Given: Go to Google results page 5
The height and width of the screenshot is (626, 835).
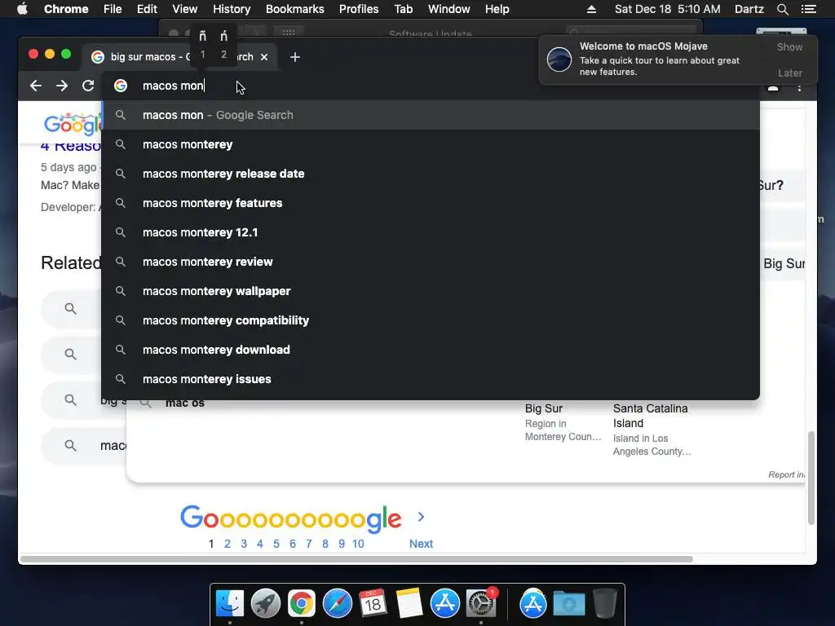Looking at the screenshot, I should 276,544.
